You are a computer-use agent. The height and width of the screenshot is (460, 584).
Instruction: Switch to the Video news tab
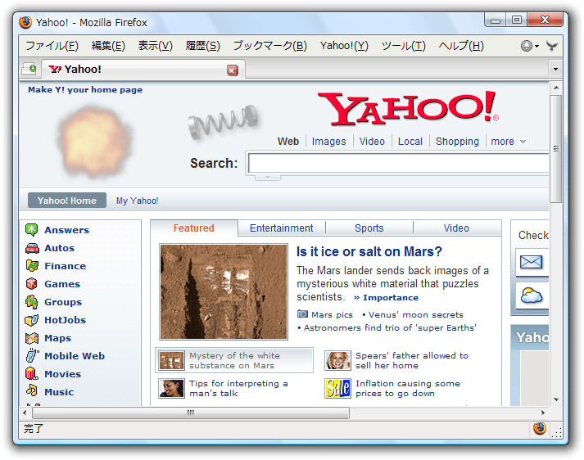pyautogui.click(x=456, y=228)
